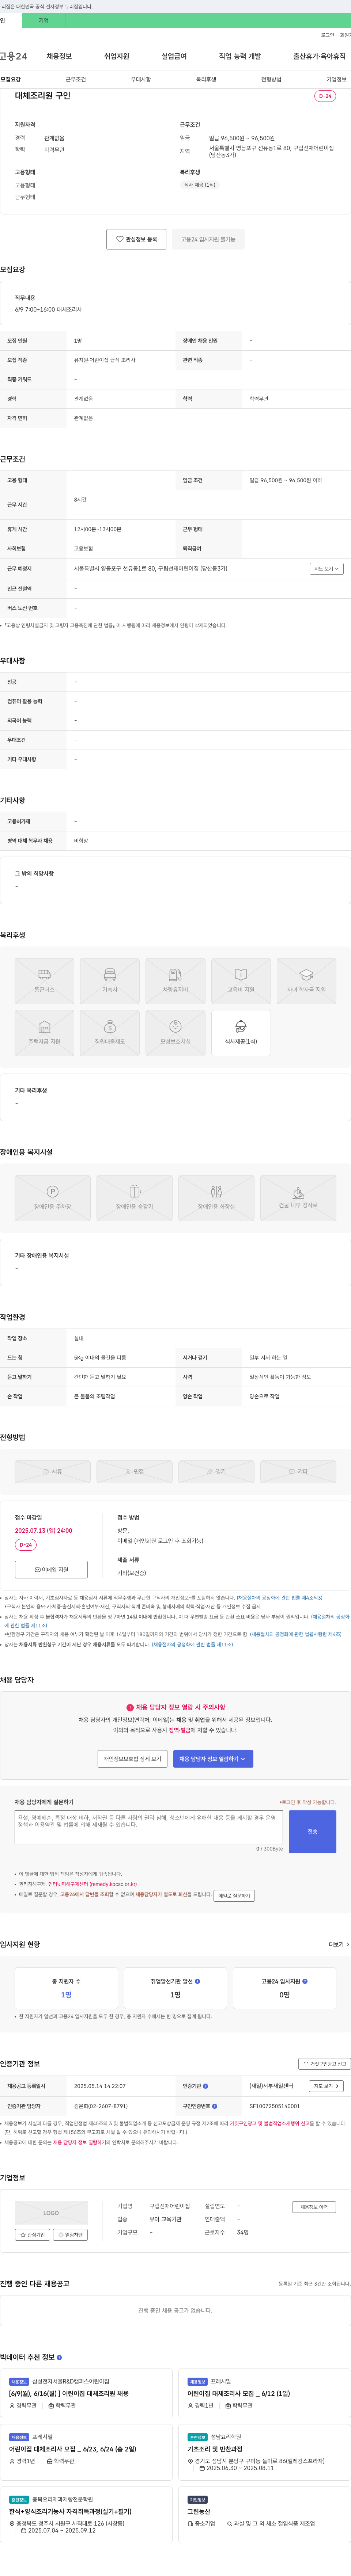This screenshot has width=351, height=2576.
Task: Click the 장애인용 화장실 facility icon
Action: point(216,1198)
